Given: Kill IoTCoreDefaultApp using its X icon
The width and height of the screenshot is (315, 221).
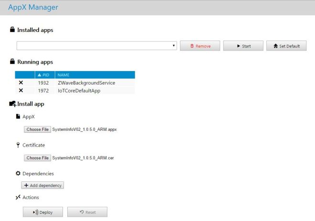Looking at the screenshot, I should click(x=21, y=90).
